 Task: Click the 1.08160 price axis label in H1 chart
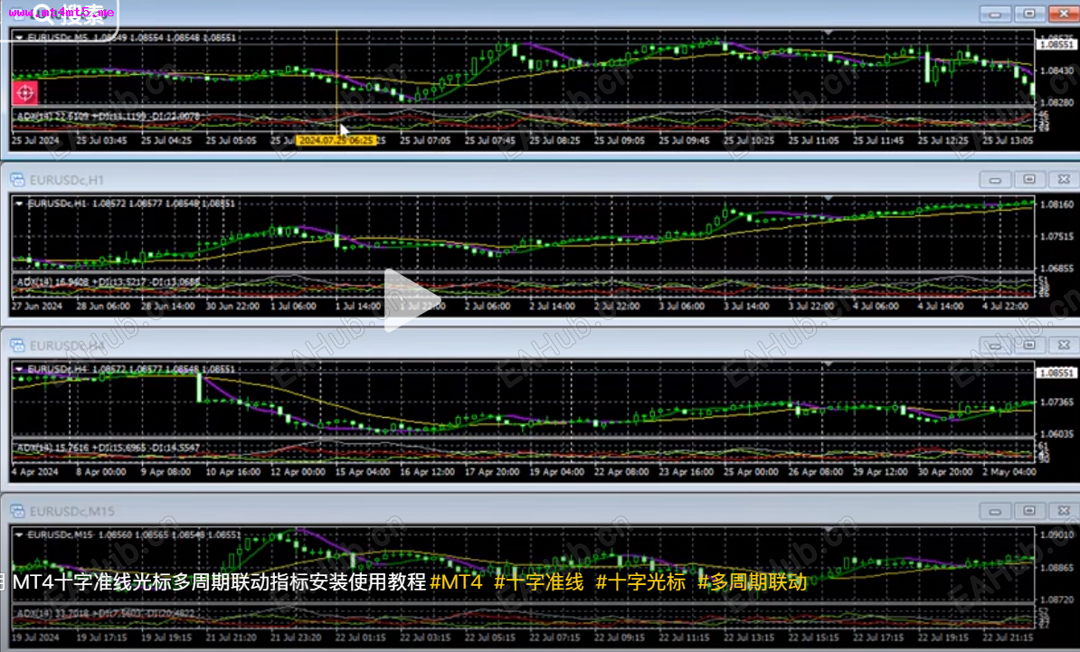click(x=1056, y=204)
